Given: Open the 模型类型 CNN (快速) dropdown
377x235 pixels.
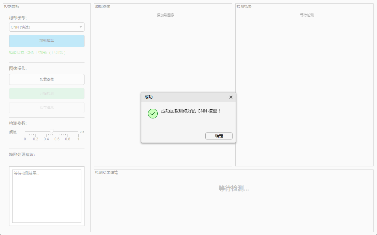Looking at the screenshot, I should point(47,27).
